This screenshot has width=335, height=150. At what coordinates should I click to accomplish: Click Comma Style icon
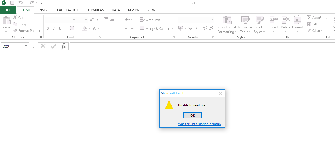196,28
